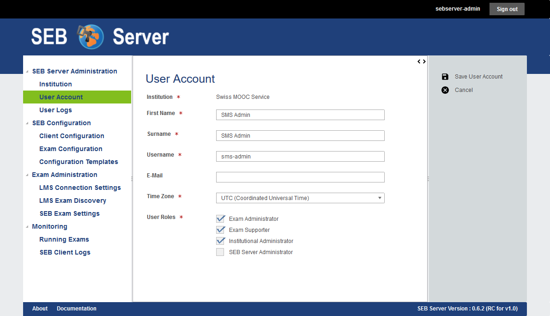Collapse the Exam Administration group arrow
The image size is (550, 316).
(x=27, y=175)
